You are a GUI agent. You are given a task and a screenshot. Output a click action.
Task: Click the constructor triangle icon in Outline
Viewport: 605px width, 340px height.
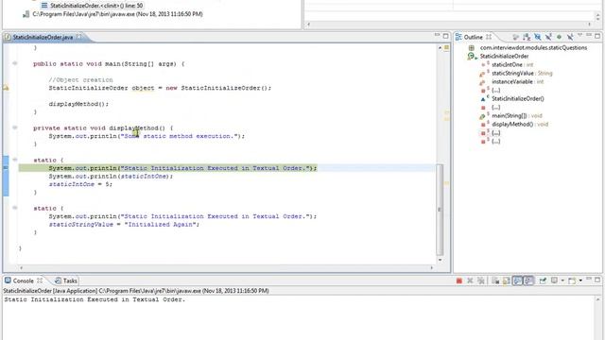coord(483,99)
